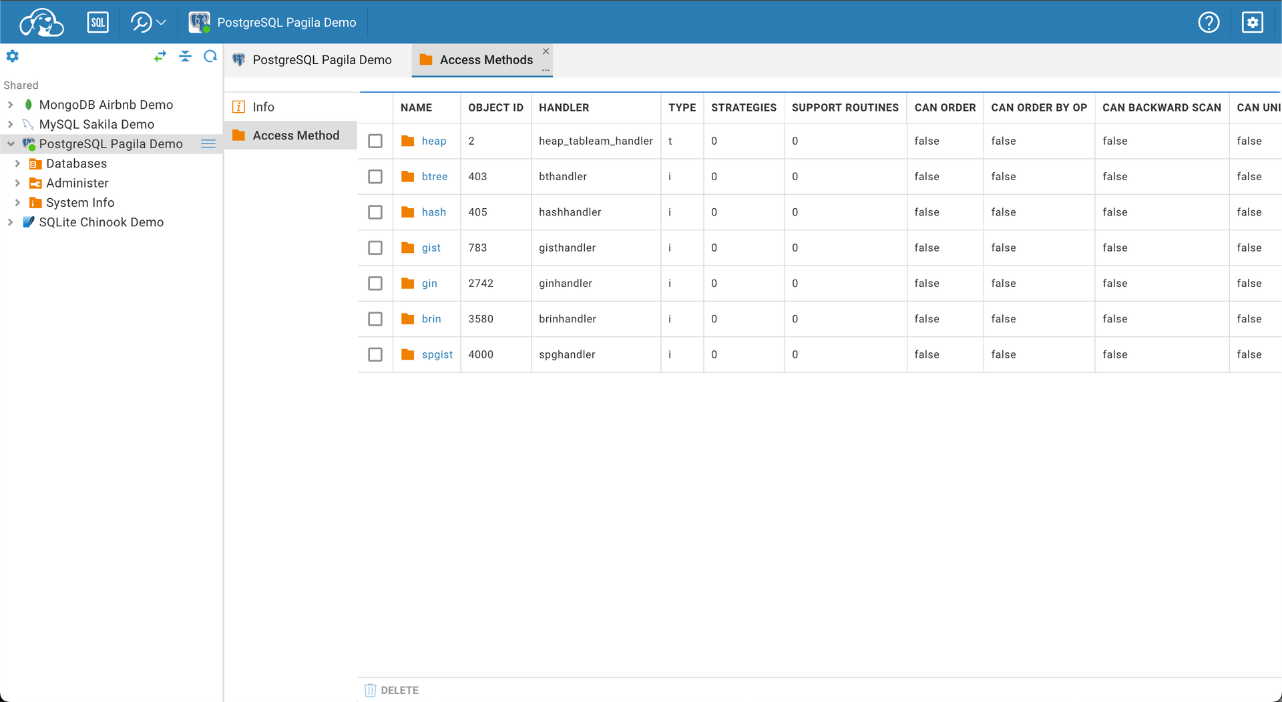Click the wrench tools icon in the header
The image size is (1282, 702).
(x=142, y=22)
